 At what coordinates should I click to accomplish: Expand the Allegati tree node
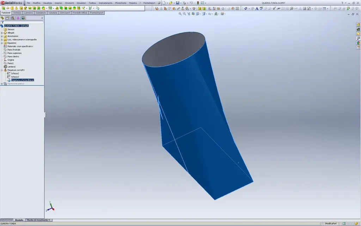tap(2, 33)
